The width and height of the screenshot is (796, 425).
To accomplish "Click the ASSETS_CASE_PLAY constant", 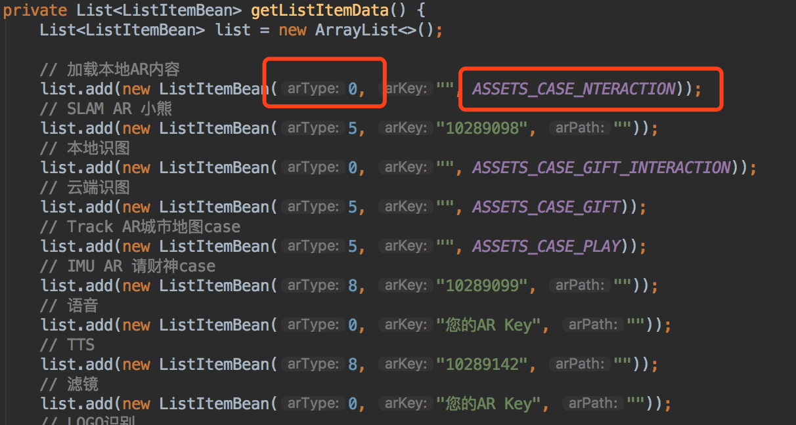I will click(546, 246).
